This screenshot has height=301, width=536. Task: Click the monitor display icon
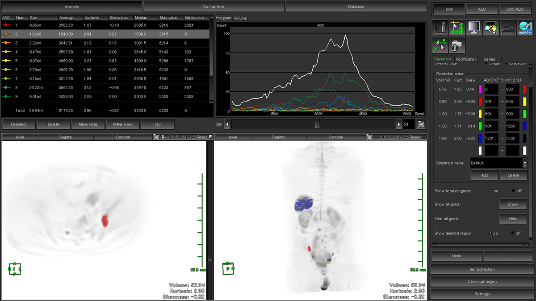[x=473, y=28]
